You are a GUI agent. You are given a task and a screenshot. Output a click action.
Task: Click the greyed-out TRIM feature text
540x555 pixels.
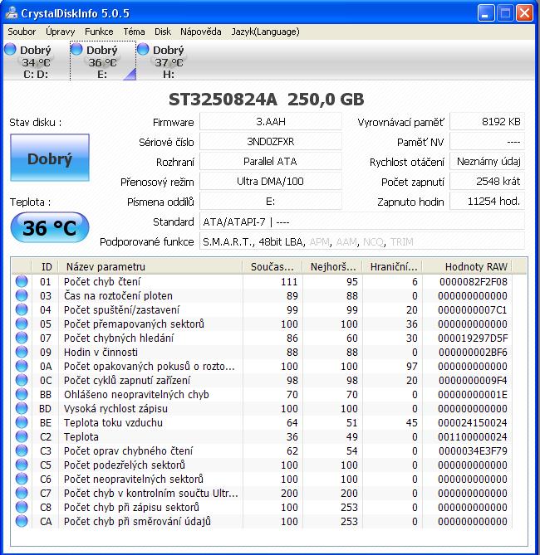(402, 241)
